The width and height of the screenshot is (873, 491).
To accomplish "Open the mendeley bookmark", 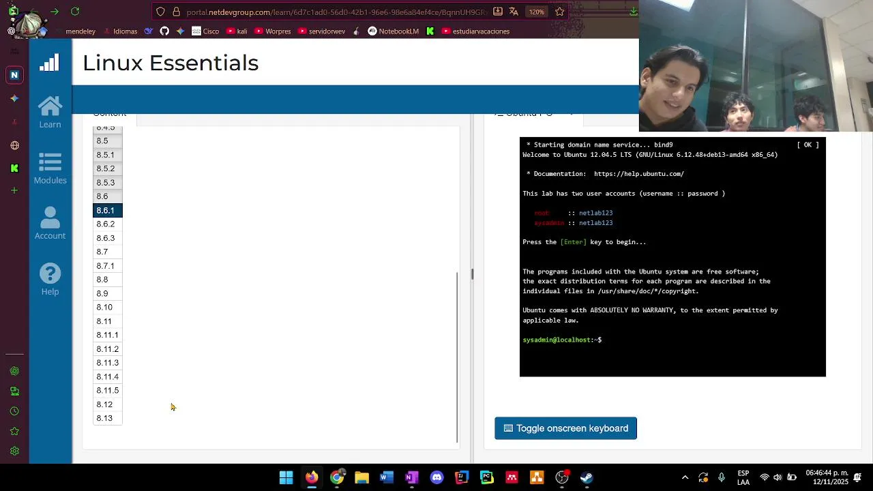I will [80, 31].
